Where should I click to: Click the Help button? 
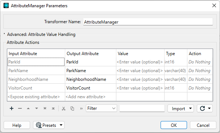pos(17,125)
